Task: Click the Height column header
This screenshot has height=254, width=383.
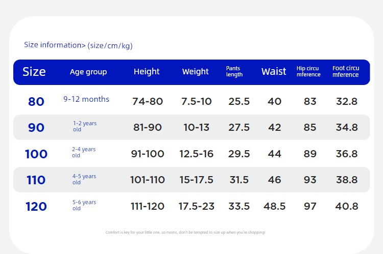Action: pyautogui.click(x=147, y=72)
